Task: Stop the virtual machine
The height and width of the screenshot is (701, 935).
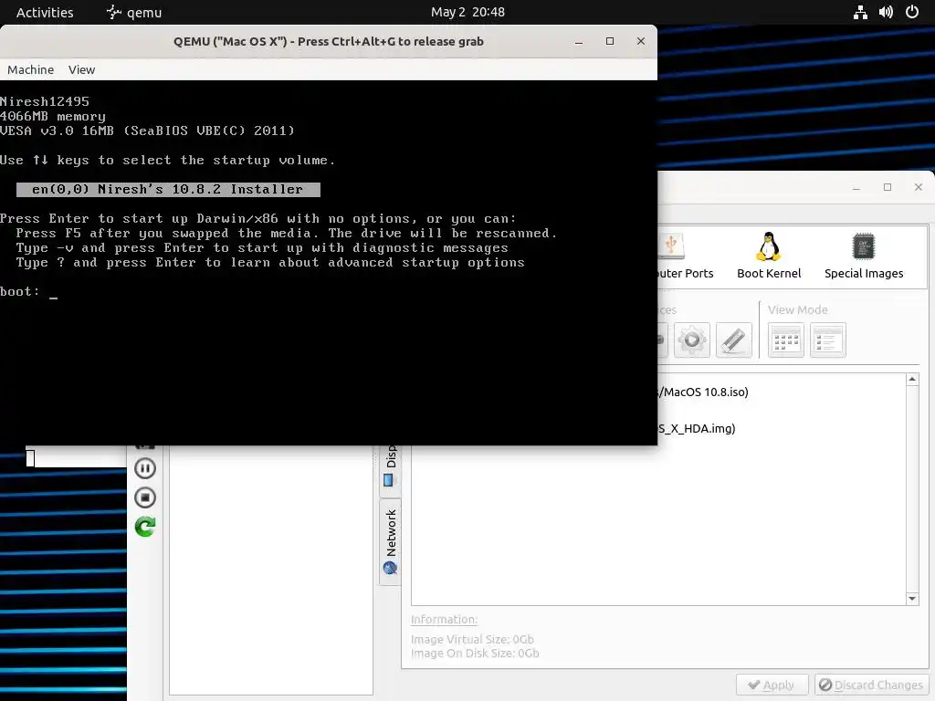Action: [x=145, y=497]
